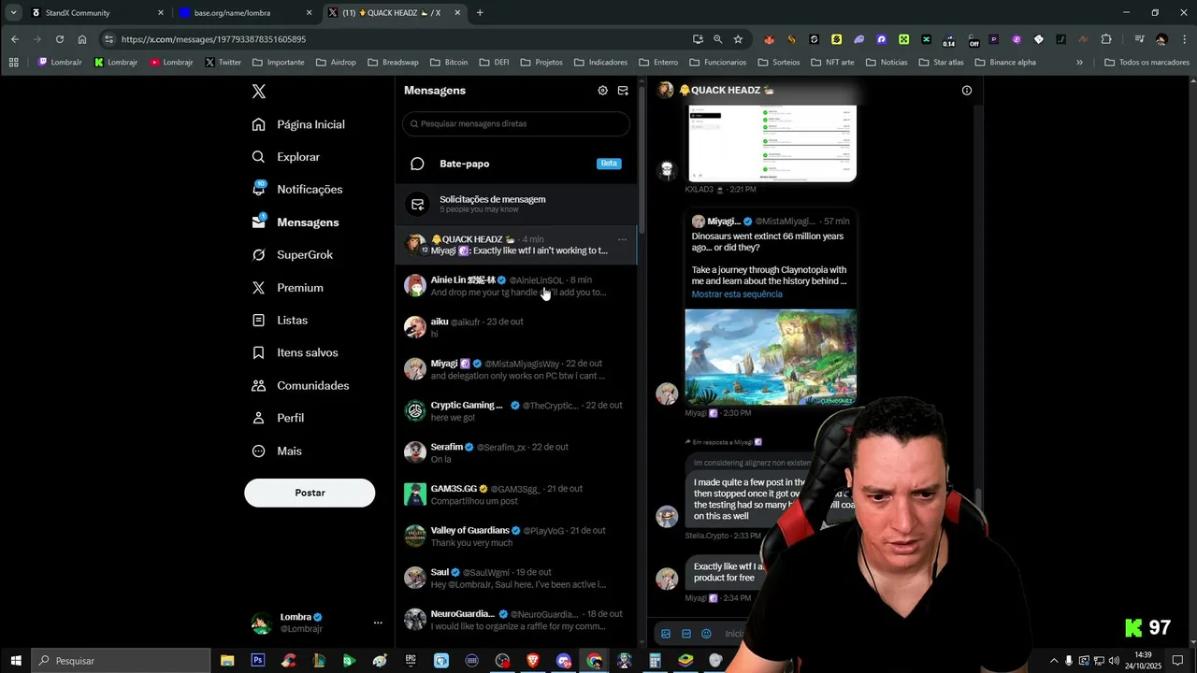Open the NFT arte bookmarks folder

click(x=832, y=63)
